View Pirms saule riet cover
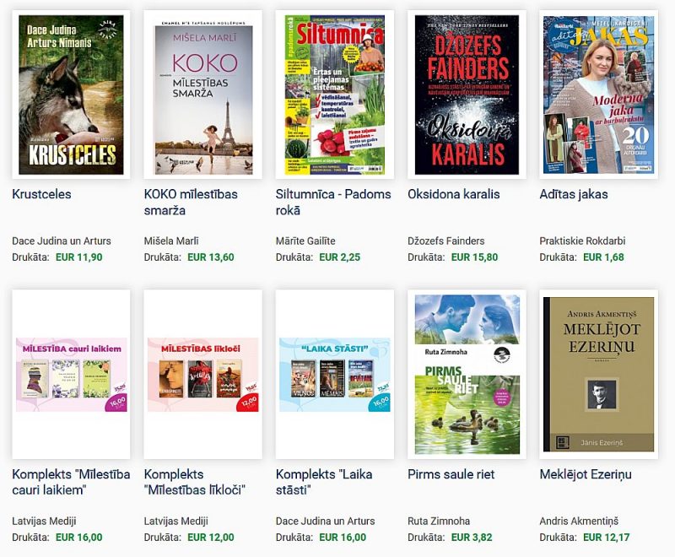Viewport: 675px width, 557px height. (x=467, y=375)
